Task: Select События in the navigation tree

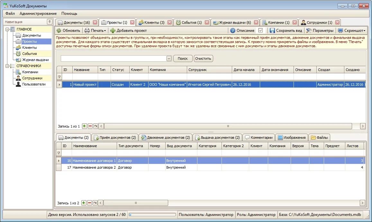Action: 29,54
